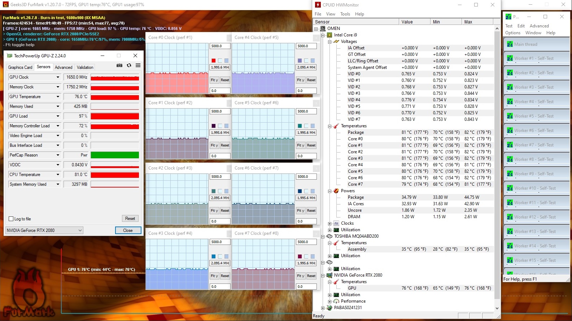Viewport: 572px width, 321px height.
Task: Click the dark purple swatch on Core #1 graph
Action: pyautogui.click(x=213, y=126)
